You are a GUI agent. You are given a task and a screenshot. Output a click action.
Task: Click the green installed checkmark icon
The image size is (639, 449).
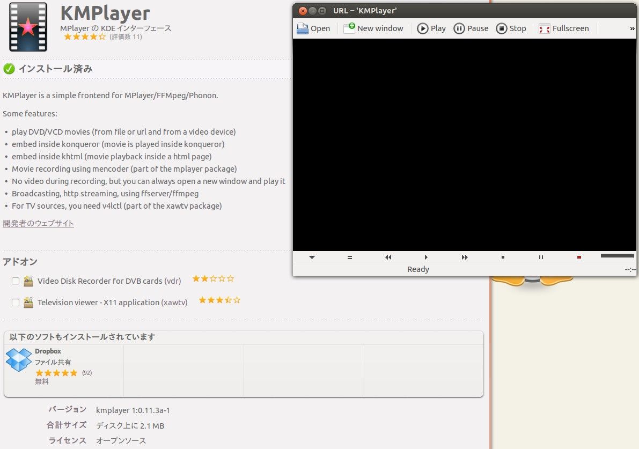click(9, 69)
